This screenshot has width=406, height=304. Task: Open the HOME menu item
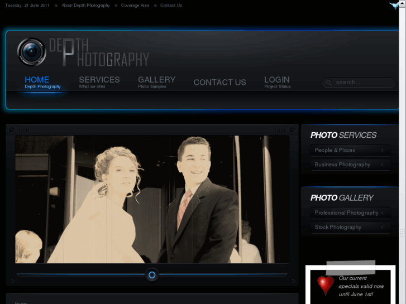[42, 82]
